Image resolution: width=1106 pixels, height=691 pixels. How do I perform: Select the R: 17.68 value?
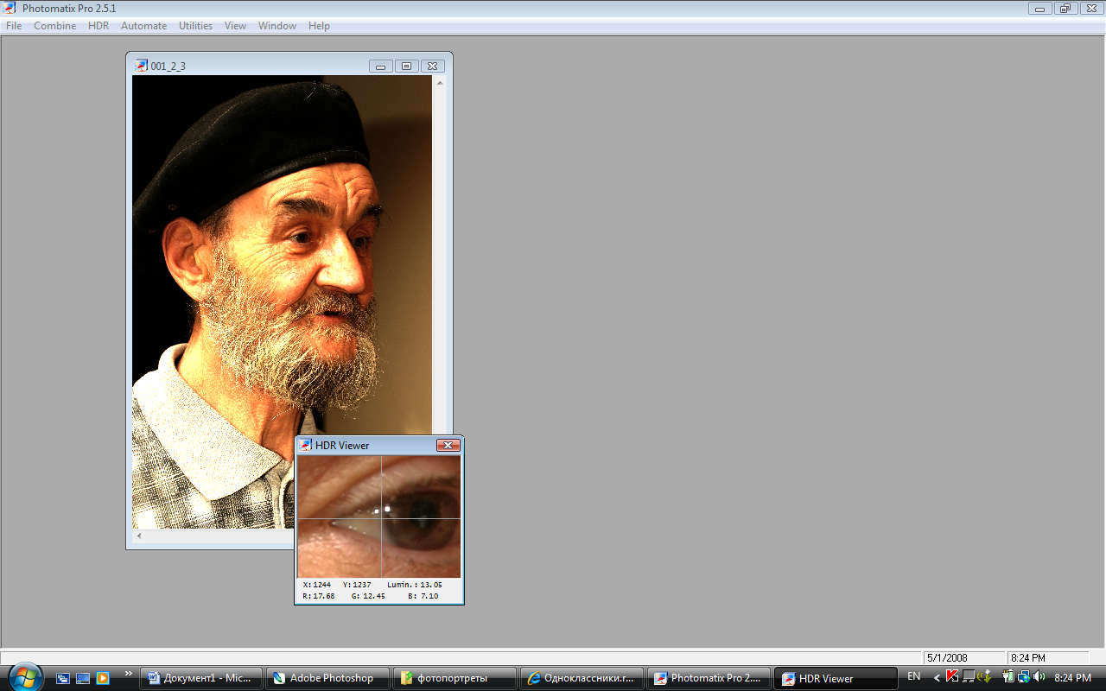tap(318, 596)
